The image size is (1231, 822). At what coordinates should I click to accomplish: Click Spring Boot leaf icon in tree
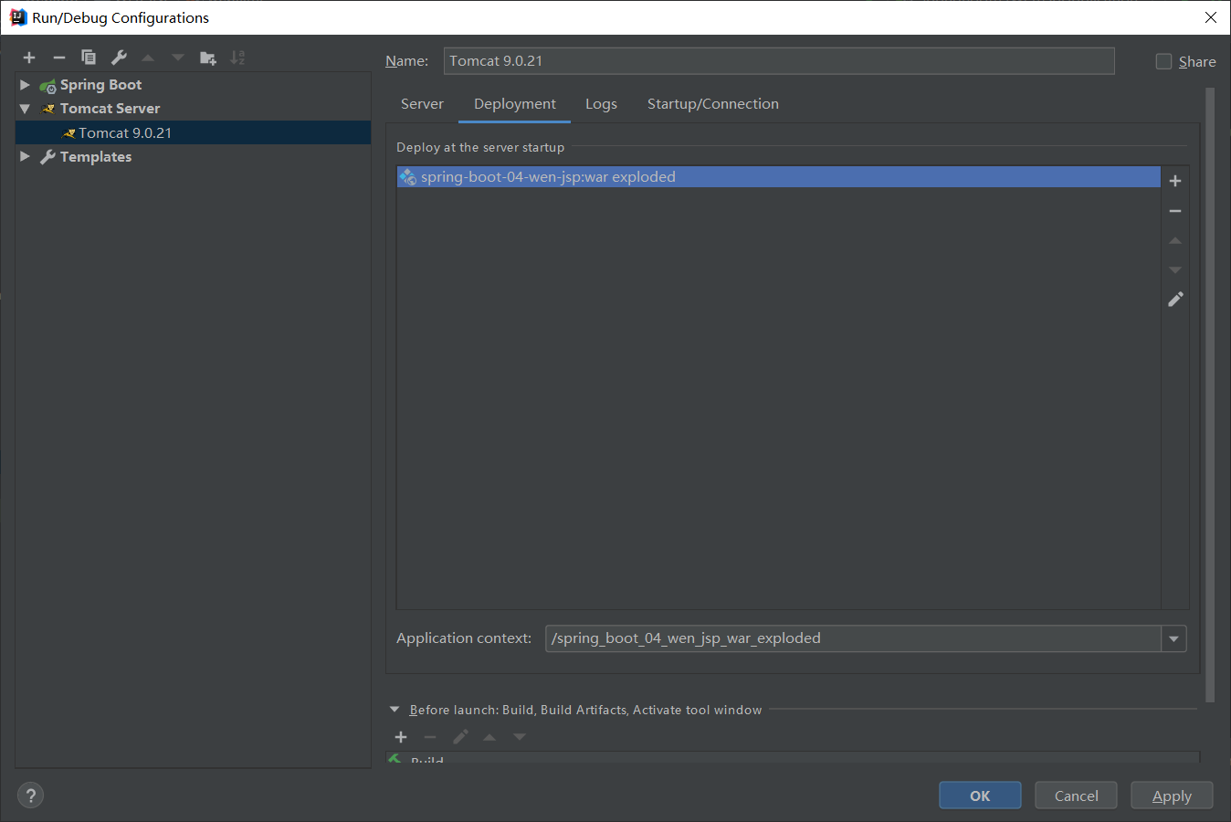(x=48, y=85)
